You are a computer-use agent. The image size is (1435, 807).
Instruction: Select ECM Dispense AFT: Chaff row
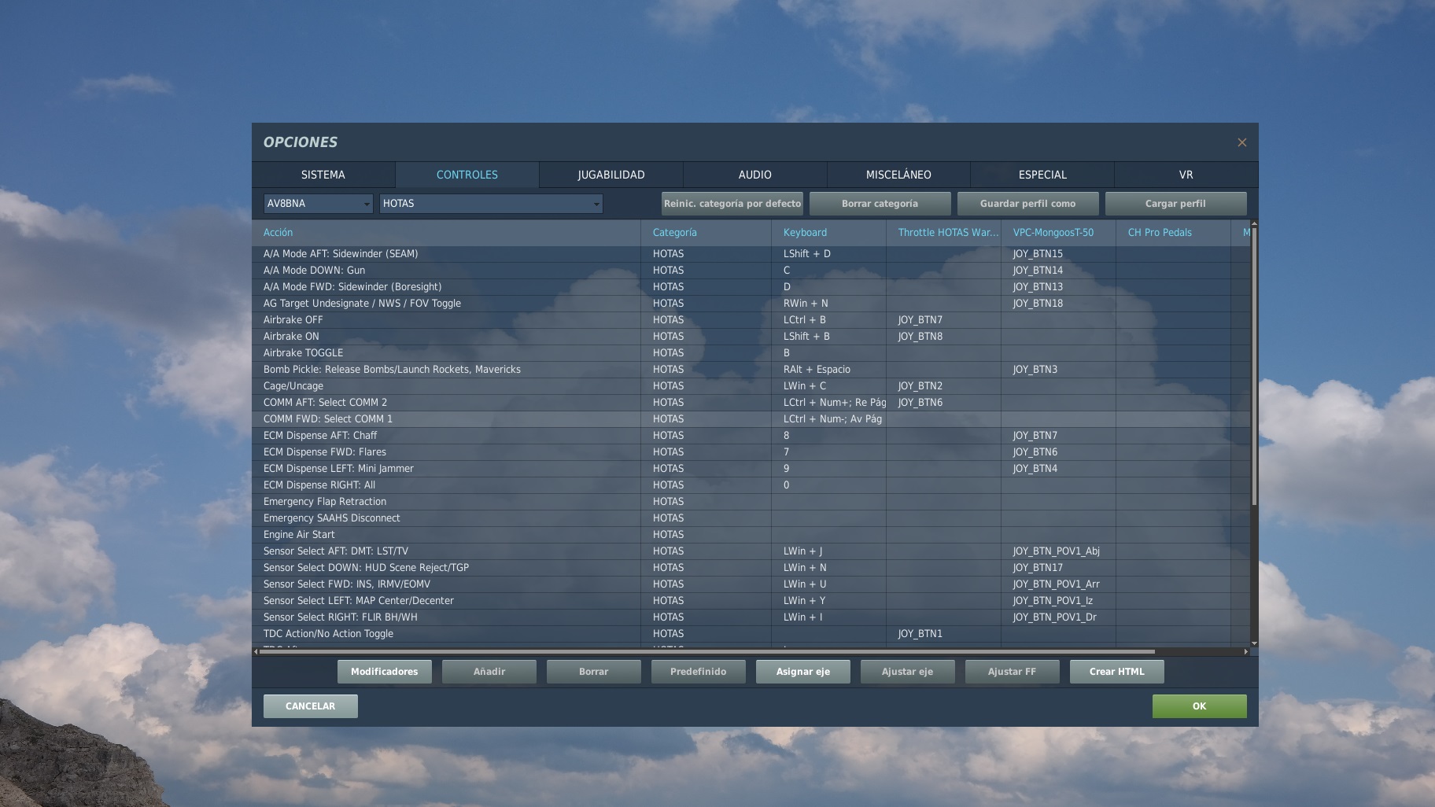(751, 436)
